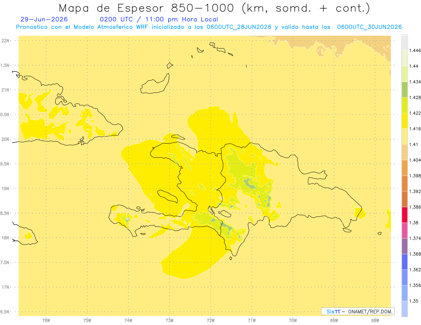This screenshot has height=325, width=421.
Task: Click the colorbar value '1.356'
Action: 415,285
